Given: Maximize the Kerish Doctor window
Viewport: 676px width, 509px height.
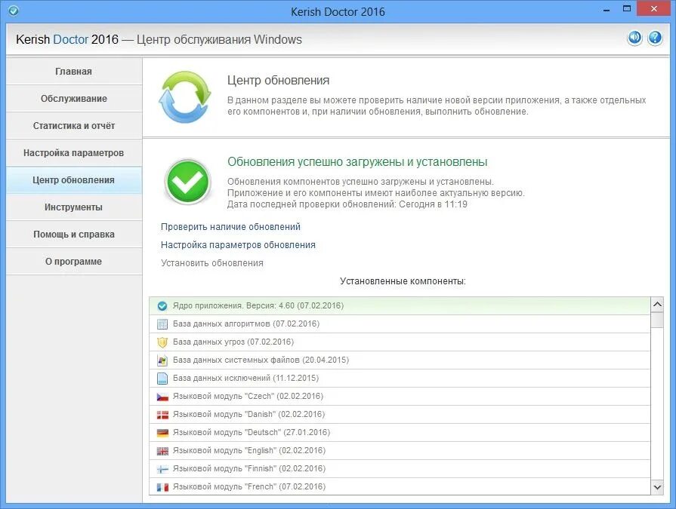Looking at the screenshot, I should 627,8.
